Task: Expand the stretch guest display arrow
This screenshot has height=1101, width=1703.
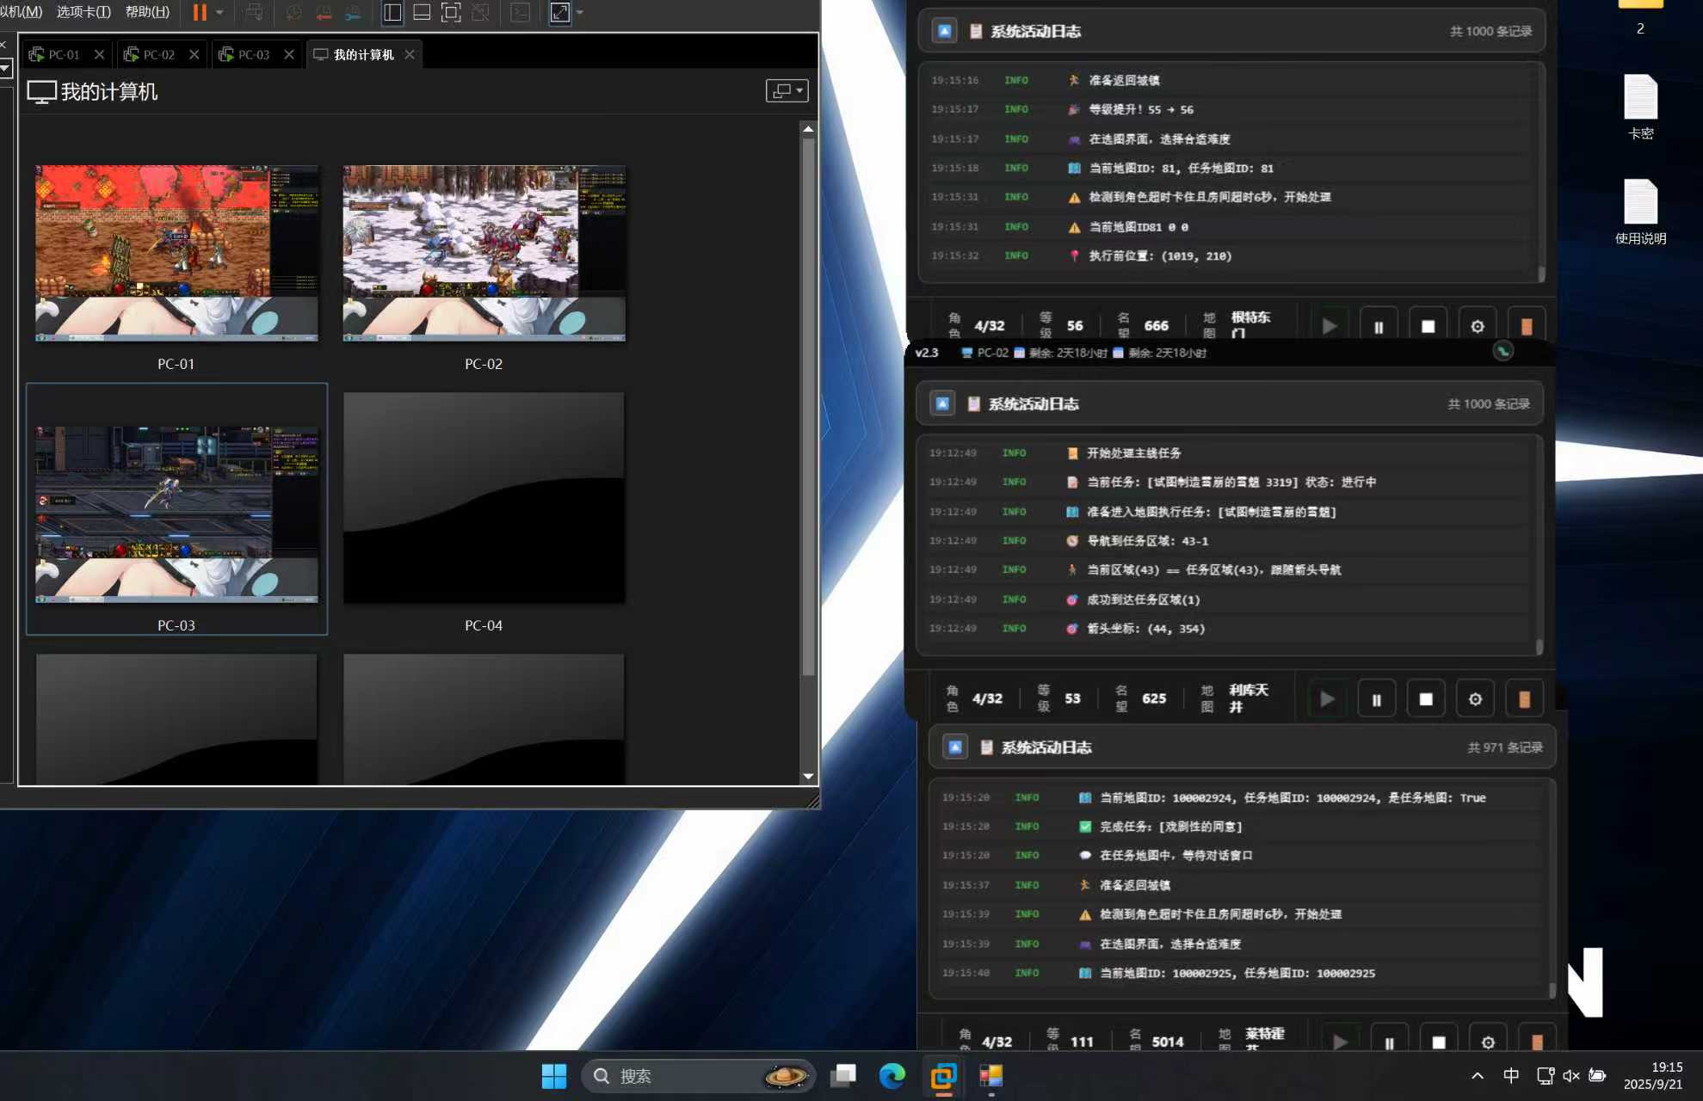Action: tap(580, 12)
